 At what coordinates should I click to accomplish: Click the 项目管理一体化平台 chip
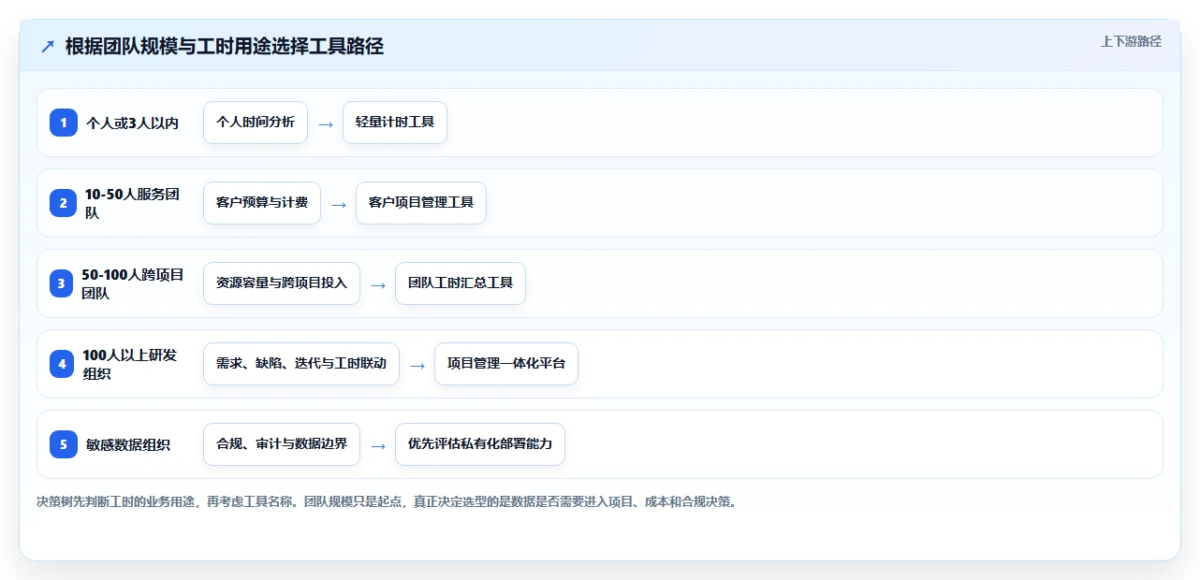pyautogui.click(x=506, y=364)
